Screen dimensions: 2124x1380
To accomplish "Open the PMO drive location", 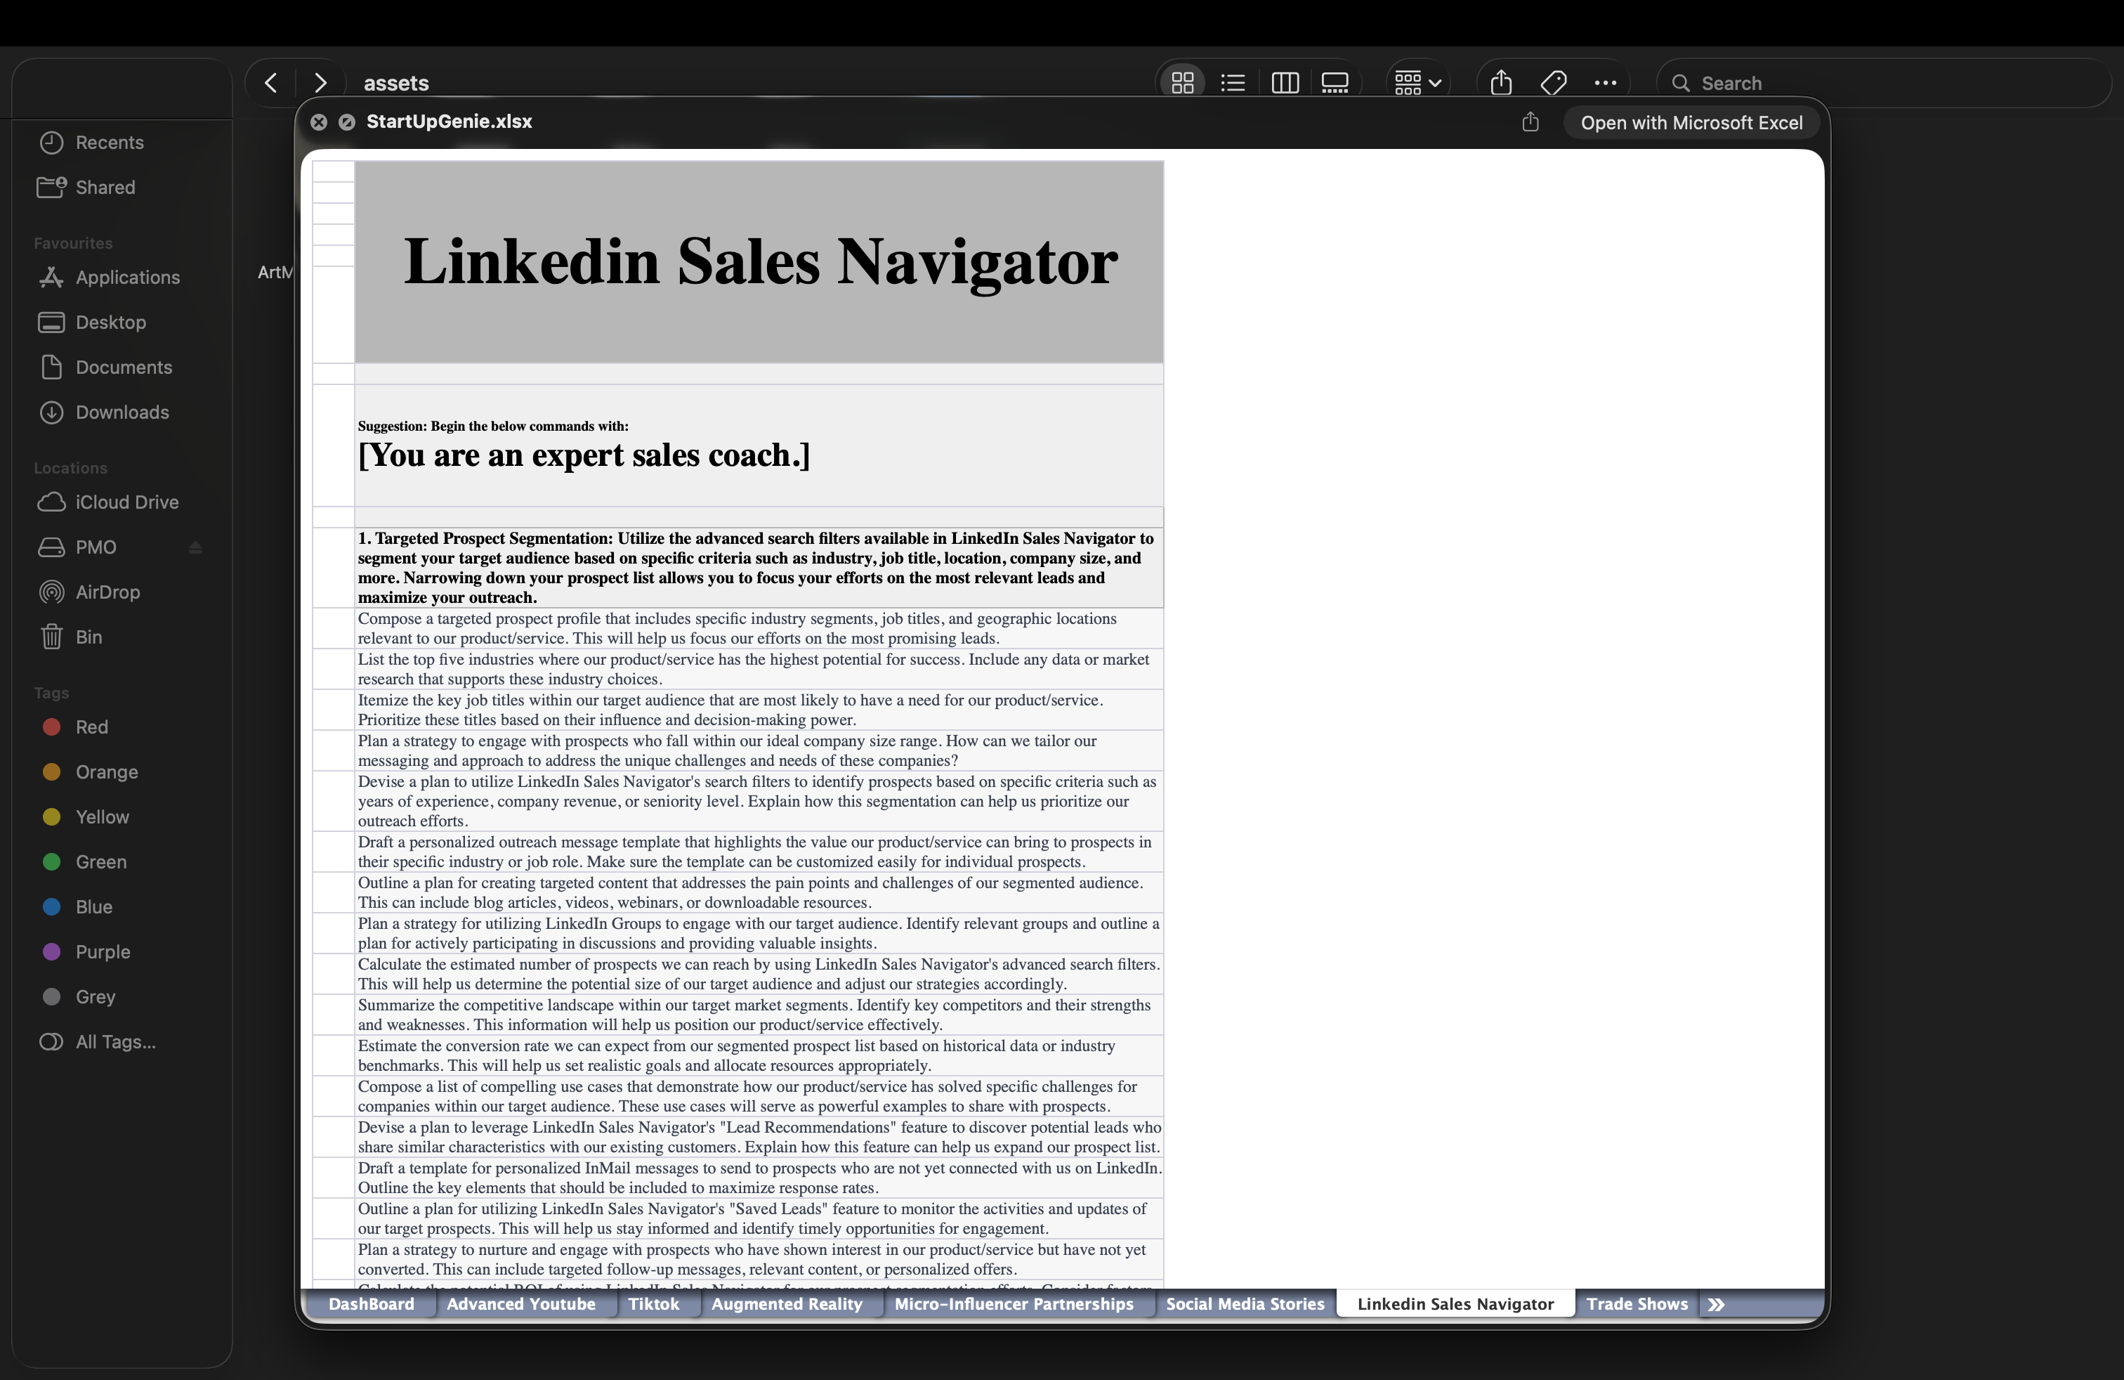I will coord(96,546).
